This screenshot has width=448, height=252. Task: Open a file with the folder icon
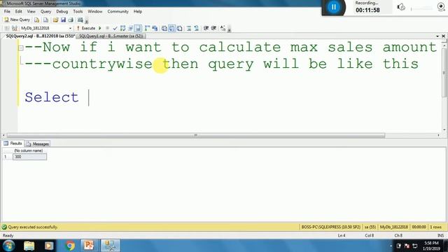55,20
